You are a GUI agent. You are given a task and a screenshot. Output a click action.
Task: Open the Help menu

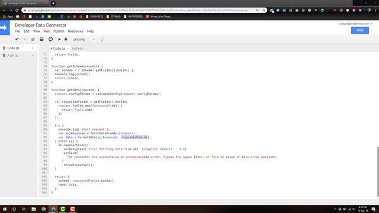[90, 31]
